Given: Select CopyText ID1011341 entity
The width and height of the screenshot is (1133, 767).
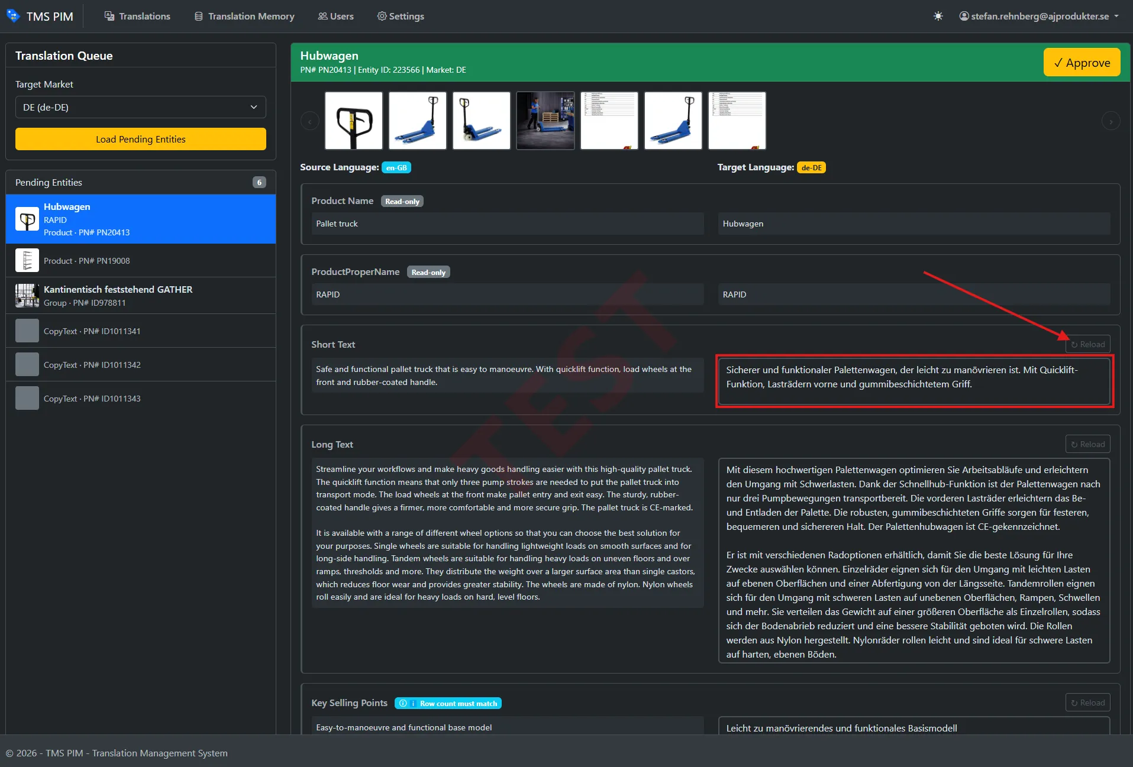Looking at the screenshot, I should tap(141, 331).
